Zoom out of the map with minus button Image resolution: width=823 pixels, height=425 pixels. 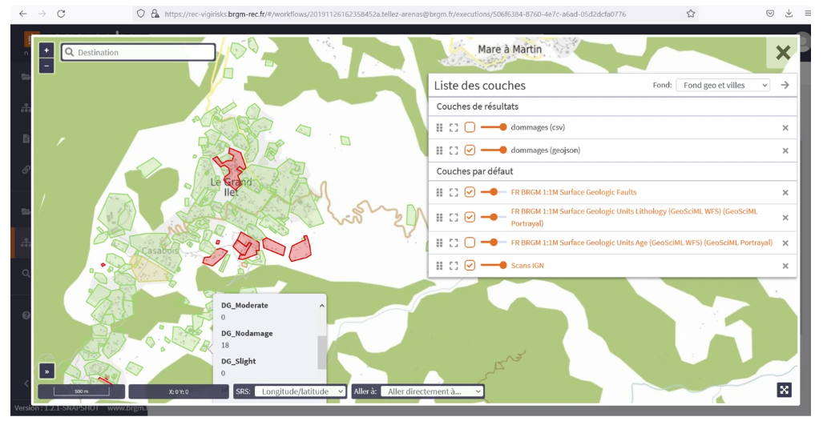coord(46,66)
